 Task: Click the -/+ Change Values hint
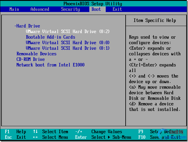coord(99,131)
